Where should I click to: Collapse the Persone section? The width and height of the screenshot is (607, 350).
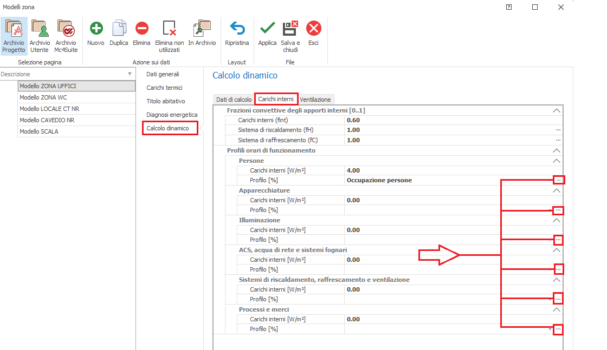(x=556, y=161)
